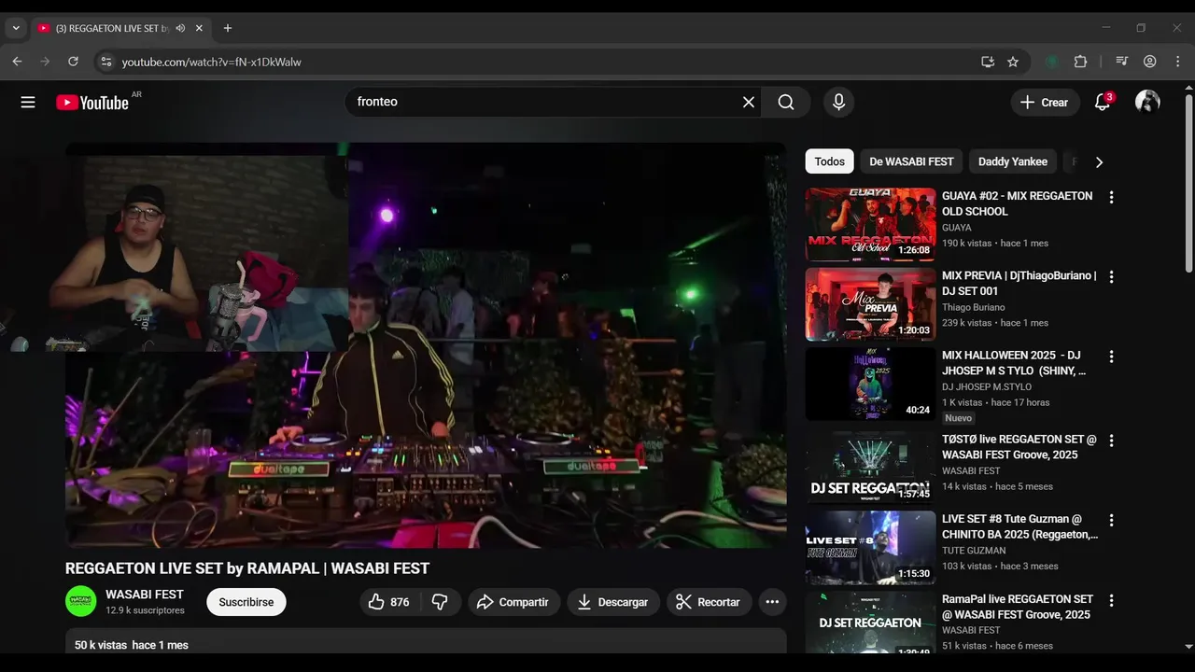Click the Suscribirse button

pos(246,602)
